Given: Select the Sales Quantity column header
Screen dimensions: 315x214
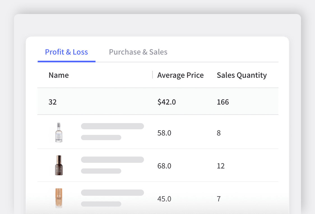Looking at the screenshot, I should [242, 75].
